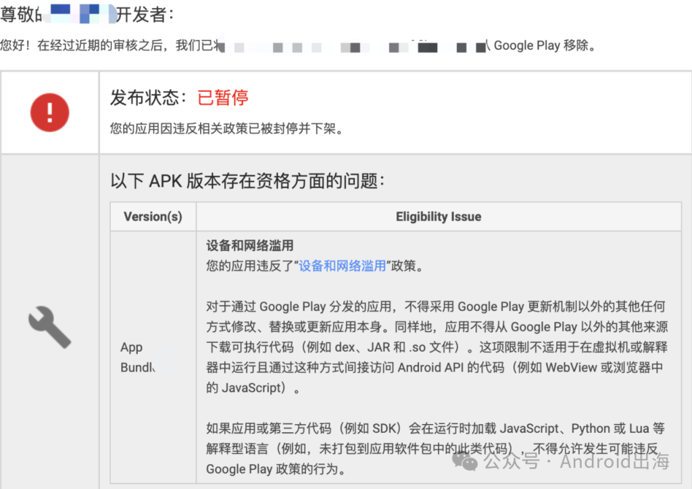Click the heading 以下 APK 版本存在资格方面的问题

pyautogui.click(x=247, y=181)
